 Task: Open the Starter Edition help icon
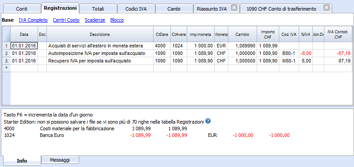pos(208,121)
